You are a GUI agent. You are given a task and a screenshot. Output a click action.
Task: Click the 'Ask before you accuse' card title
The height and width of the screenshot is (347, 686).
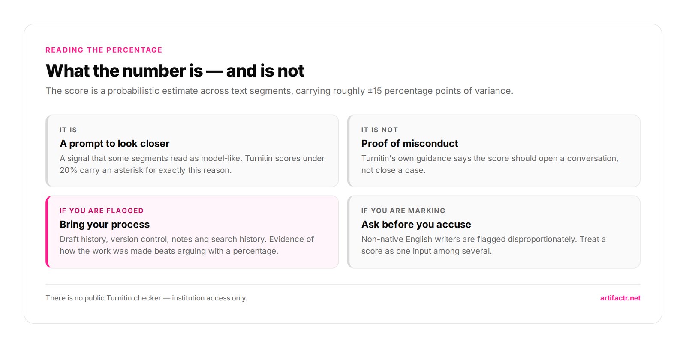click(x=416, y=224)
